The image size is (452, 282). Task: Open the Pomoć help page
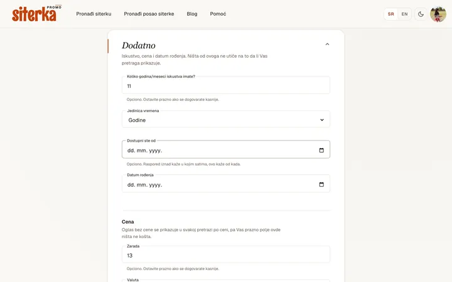pyautogui.click(x=218, y=14)
